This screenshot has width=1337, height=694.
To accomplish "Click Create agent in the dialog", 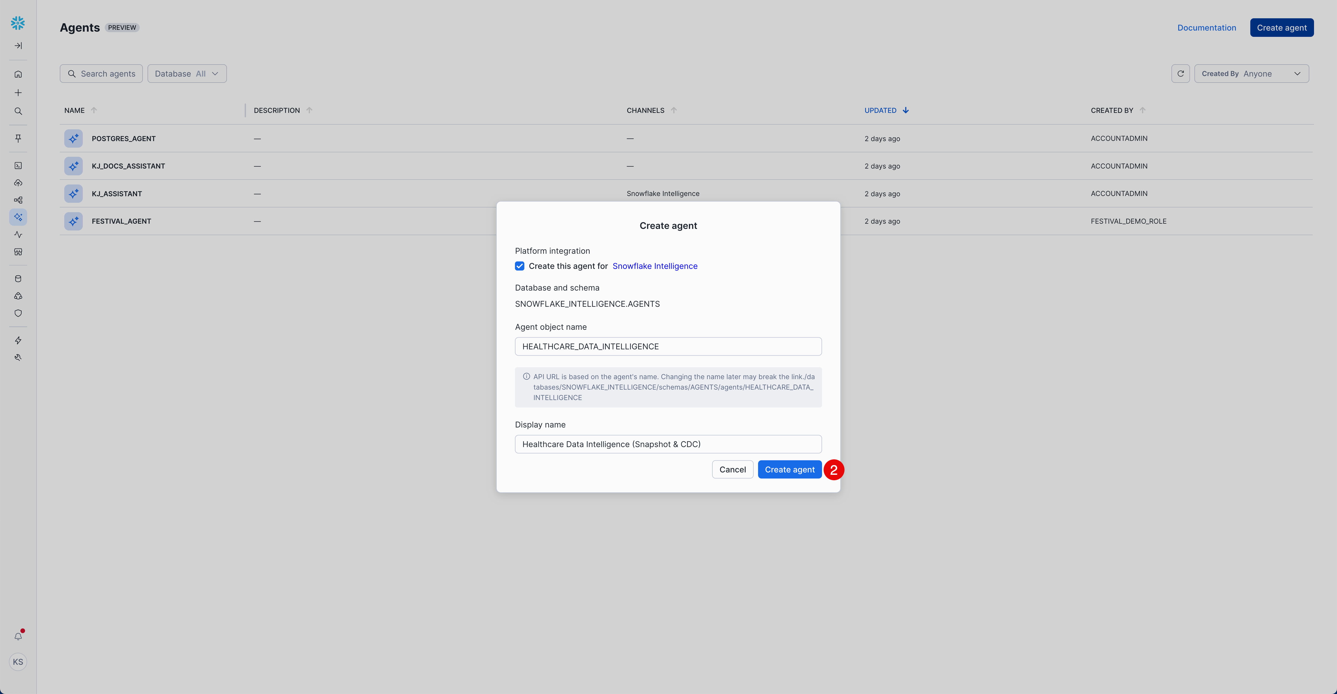I will point(789,470).
